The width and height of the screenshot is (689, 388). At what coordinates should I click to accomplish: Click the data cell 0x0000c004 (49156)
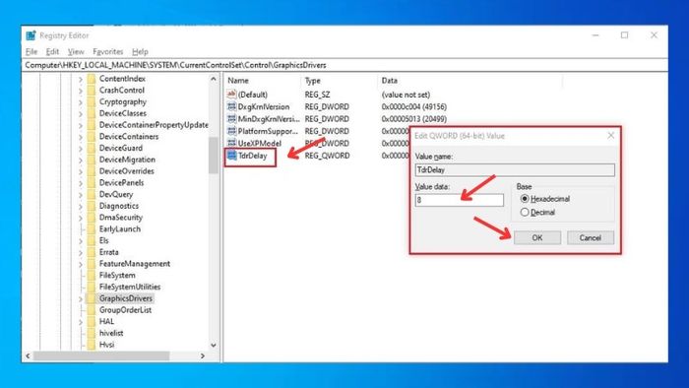414,106
